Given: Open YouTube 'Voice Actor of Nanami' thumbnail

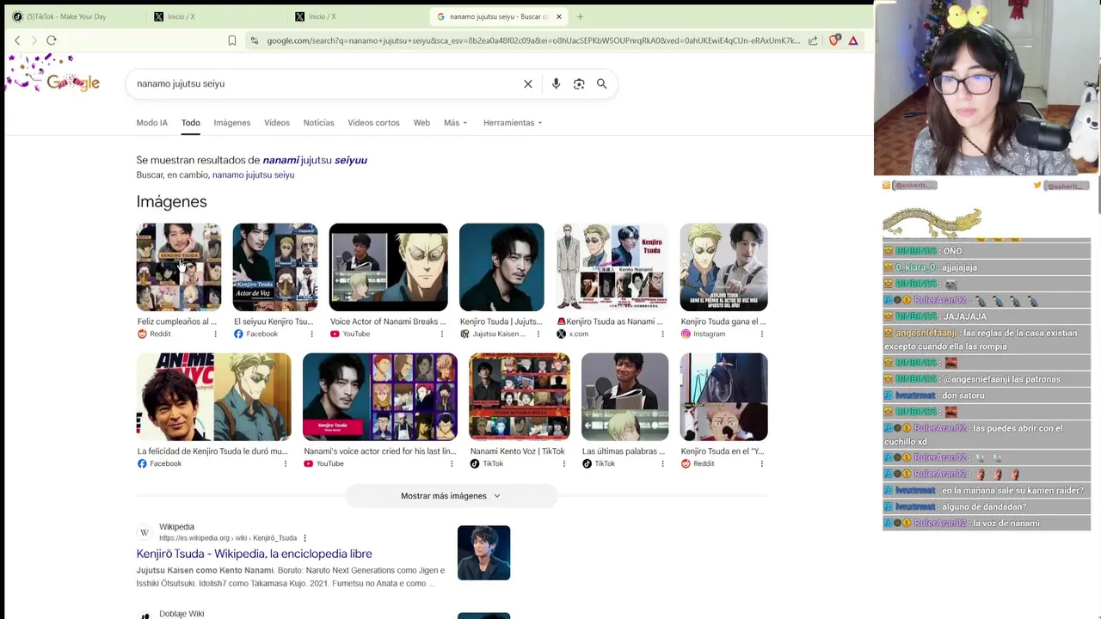Looking at the screenshot, I should click(388, 267).
